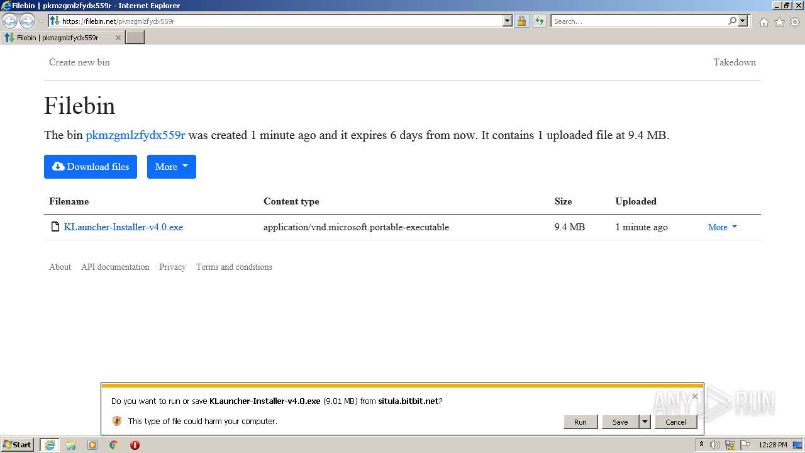This screenshot has width=805, height=453.
Task: Click the network tray icon
Action: [x=730, y=445]
